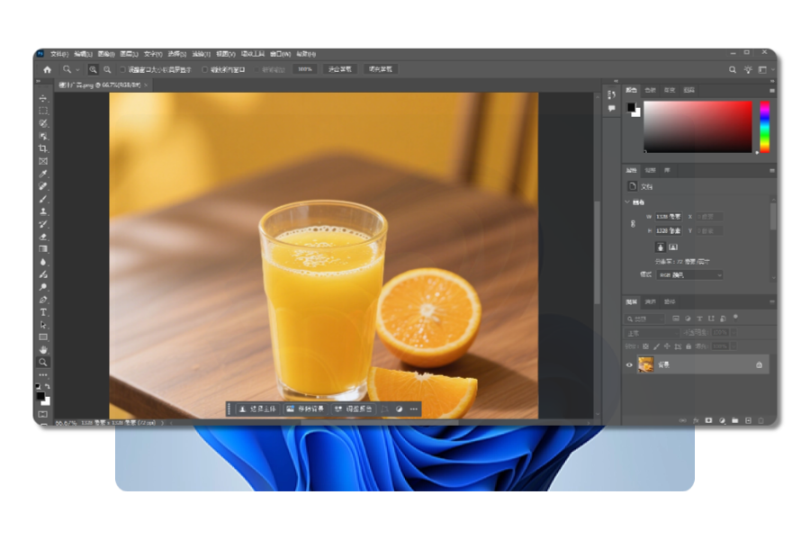Viewport: 810px width, 540px height.
Task: Open the first menu in the menu bar
Action: tap(59, 54)
